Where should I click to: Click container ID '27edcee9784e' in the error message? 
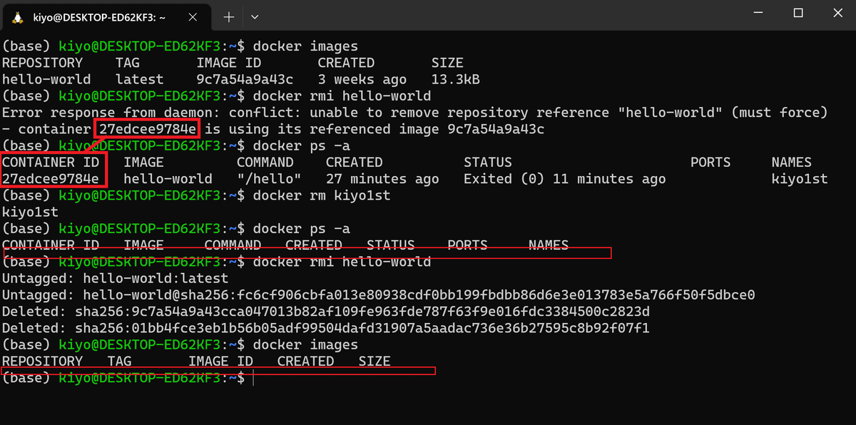click(148, 129)
